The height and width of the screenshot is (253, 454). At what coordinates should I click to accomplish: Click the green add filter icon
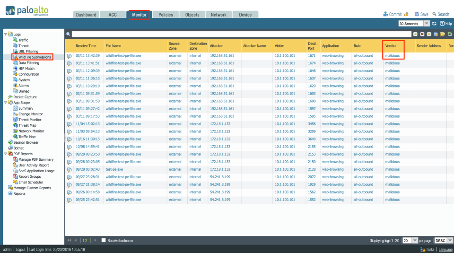click(428, 34)
